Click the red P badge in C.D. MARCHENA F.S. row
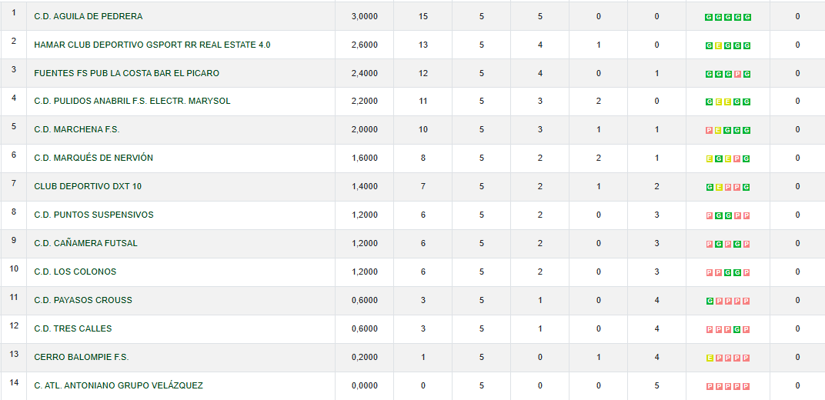 (x=709, y=131)
